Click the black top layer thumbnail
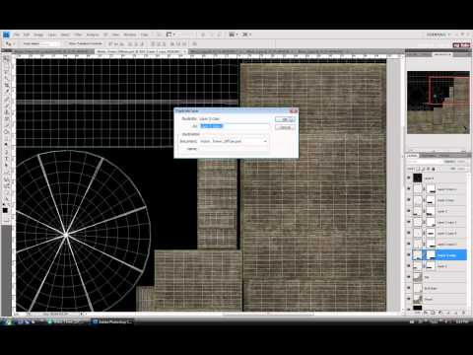This screenshot has width=473, height=355. click(418, 177)
